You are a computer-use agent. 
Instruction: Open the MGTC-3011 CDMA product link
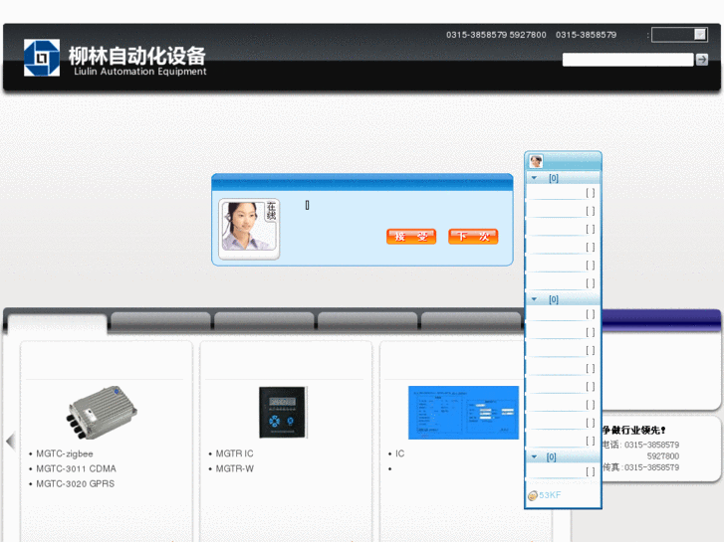pos(77,468)
